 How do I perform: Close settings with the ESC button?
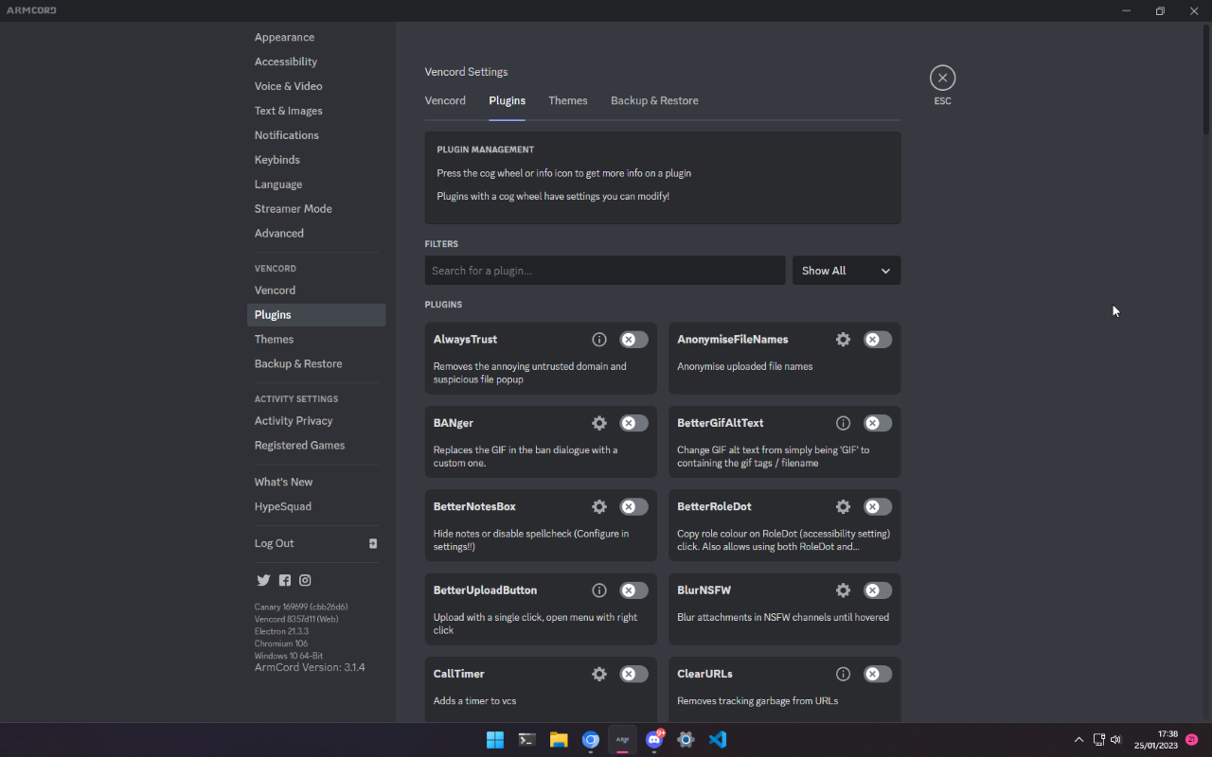(x=942, y=78)
